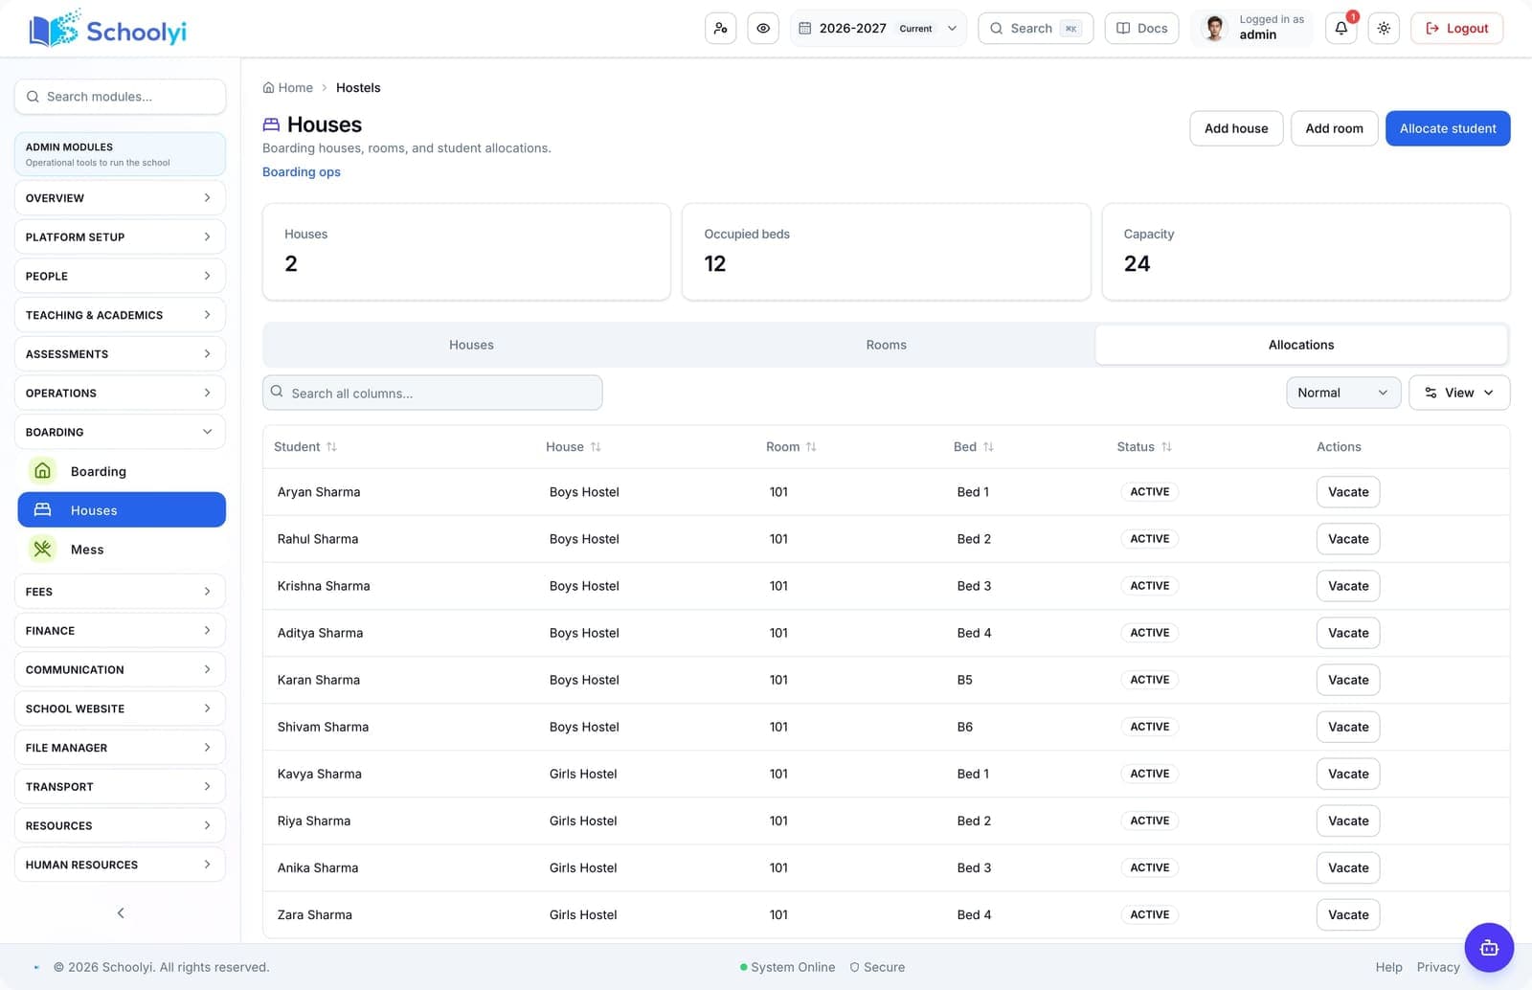Sort by Student column
1532x990 pixels.
pyautogui.click(x=305, y=447)
